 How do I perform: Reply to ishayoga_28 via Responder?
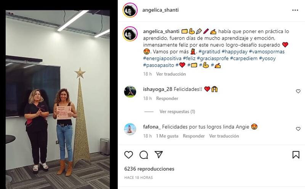167,98
